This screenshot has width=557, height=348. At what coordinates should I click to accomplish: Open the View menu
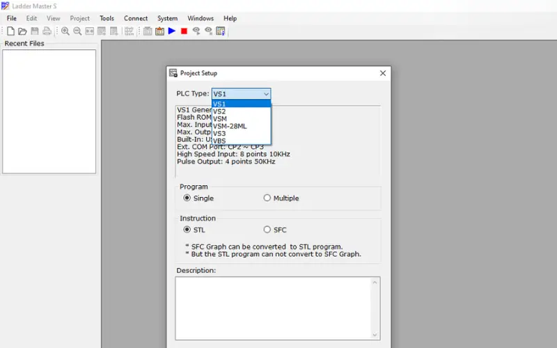[54, 18]
